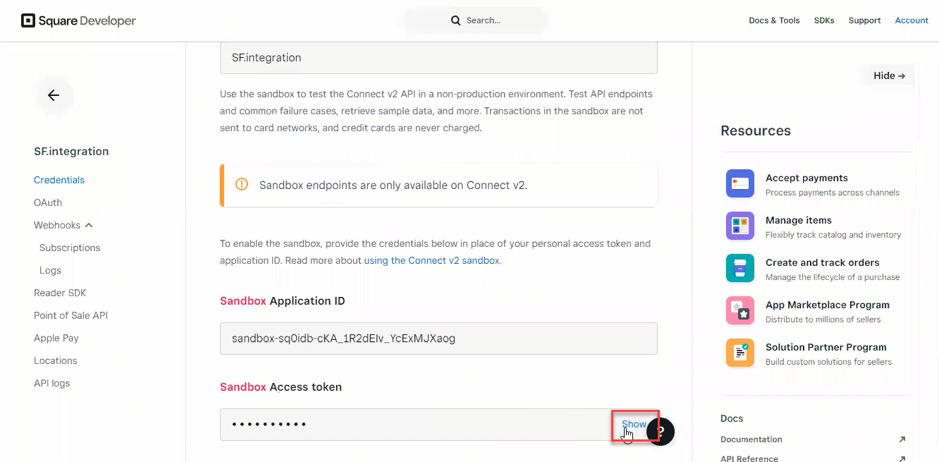The height and width of the screenshot is (462, 939).
Task: Click the 'Sandbox Application ID' label
Action: (283, 300)
